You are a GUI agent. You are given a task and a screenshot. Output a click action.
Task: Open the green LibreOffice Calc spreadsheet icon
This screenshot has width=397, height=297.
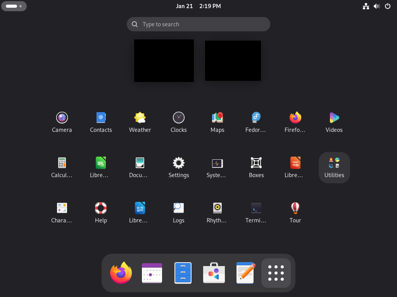(x=101, y=167)
